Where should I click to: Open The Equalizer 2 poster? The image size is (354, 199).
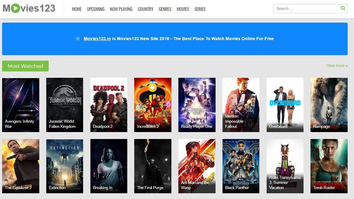(21, 166)
